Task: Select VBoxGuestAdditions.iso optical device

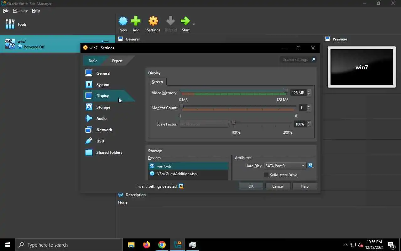Action: pyautogui.click(x=188, y=174)
